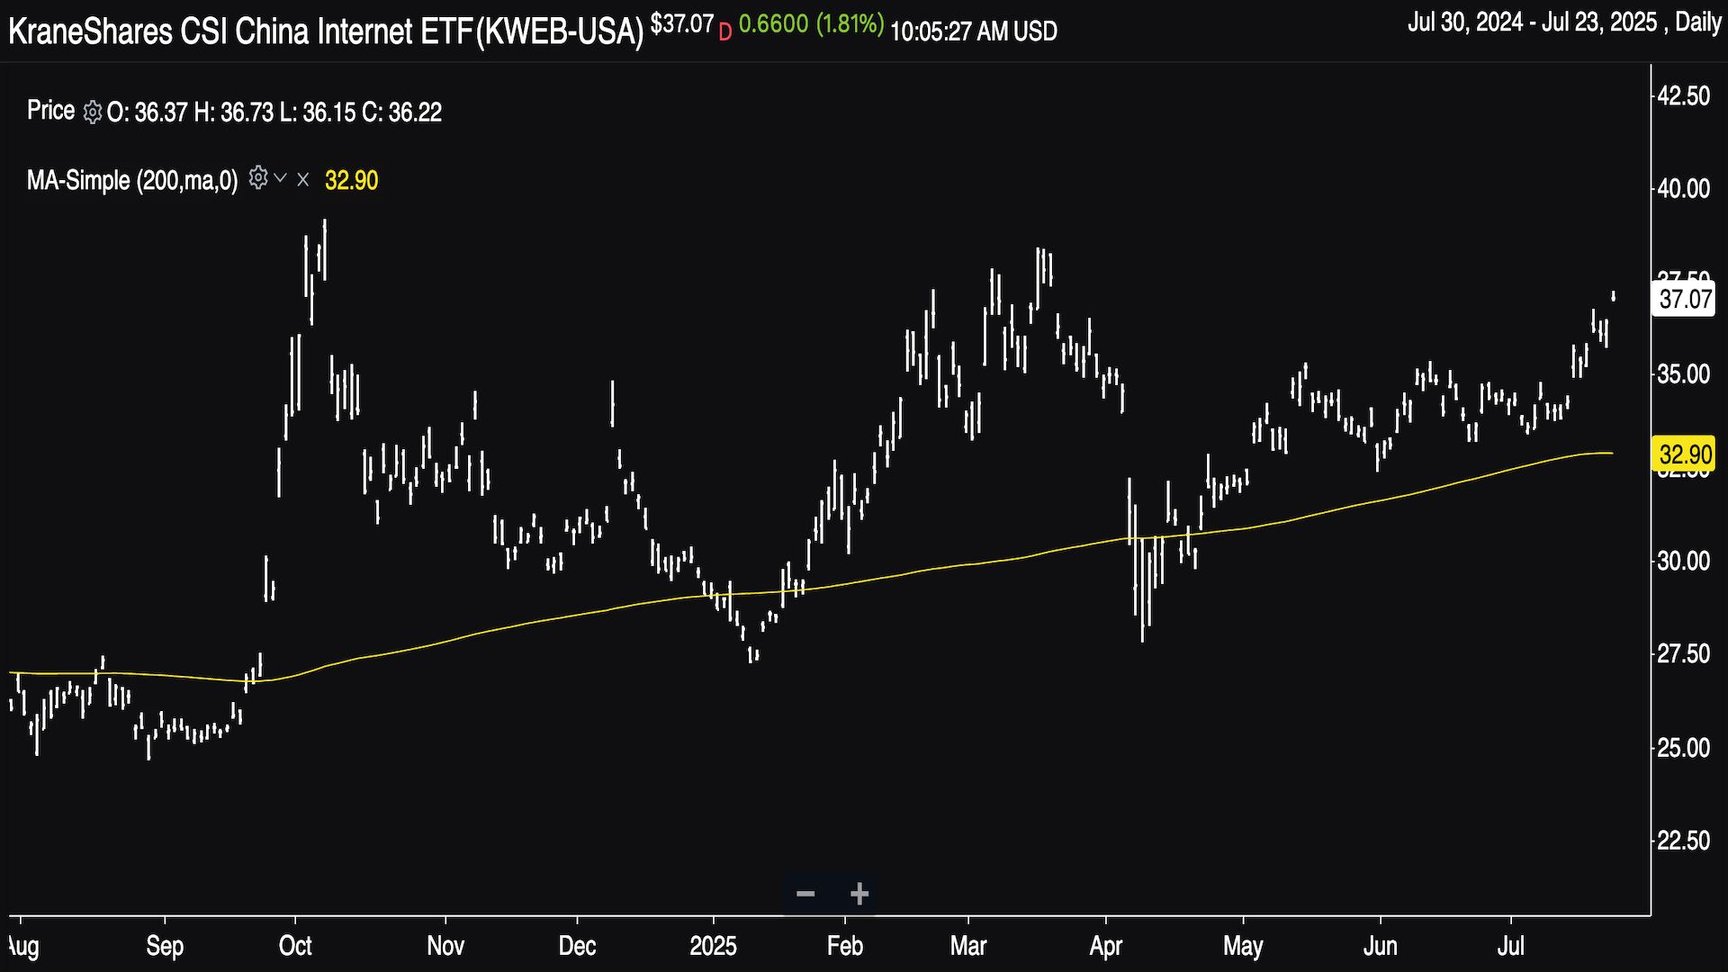Click the 40.00 level on price axis
This screenshot has width=1728, height=972.
[x=1684, y=188]
